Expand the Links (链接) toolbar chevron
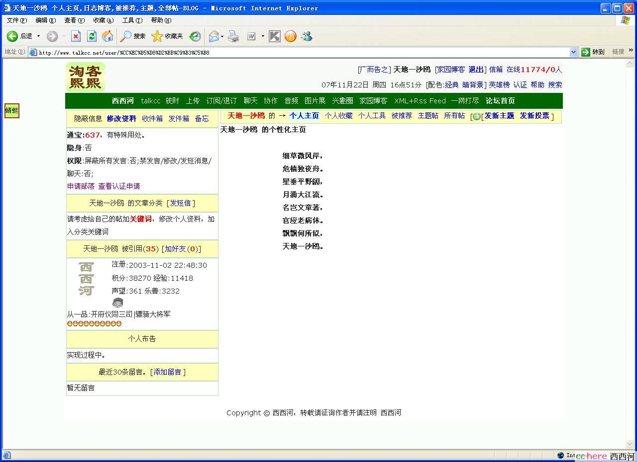637x462 pixels. pyautogui.click(x=631, y=51)
